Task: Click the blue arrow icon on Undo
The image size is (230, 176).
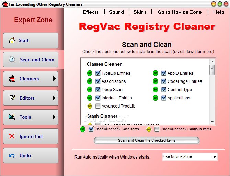Action: [12, 155]
